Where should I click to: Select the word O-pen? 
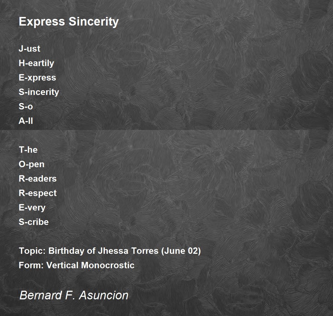point(32,164)
